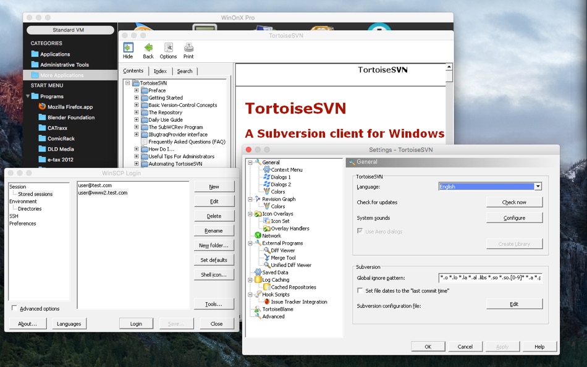Open the Language dropdown in TortoiseSVN settings
Viewport: 587px width, 367px height.
(537, 185)
